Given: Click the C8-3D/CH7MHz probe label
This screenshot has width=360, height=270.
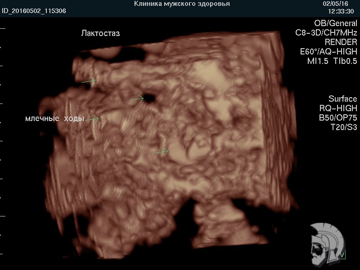Looking at the screenshot, I should [326, 33].
